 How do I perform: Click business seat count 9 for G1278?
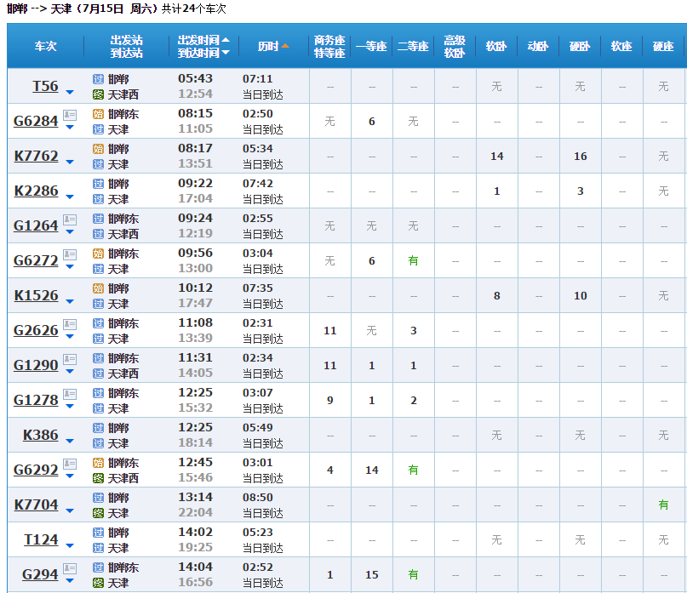click(330, 401)
